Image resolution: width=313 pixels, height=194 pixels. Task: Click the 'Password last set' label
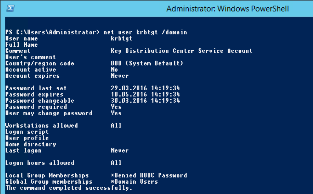[x=36, y=88]
